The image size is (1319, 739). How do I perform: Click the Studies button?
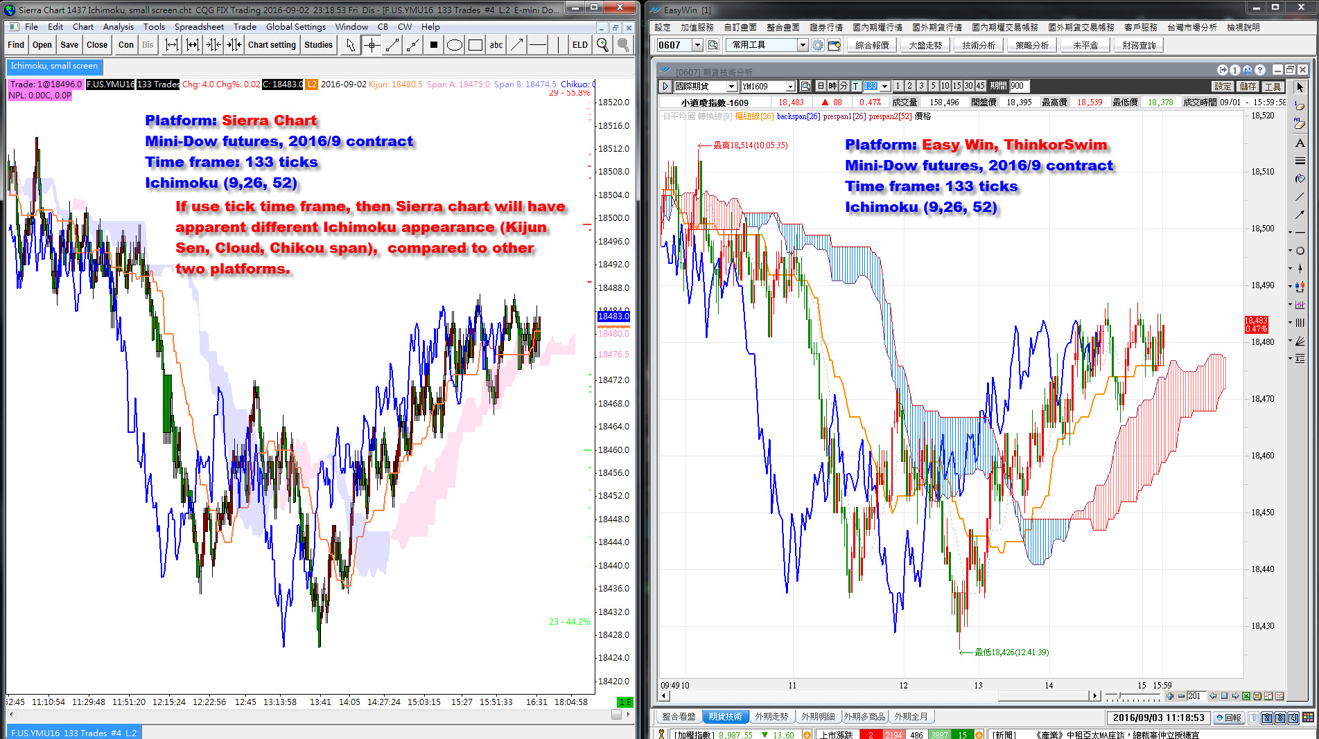[x=319, y=45]
